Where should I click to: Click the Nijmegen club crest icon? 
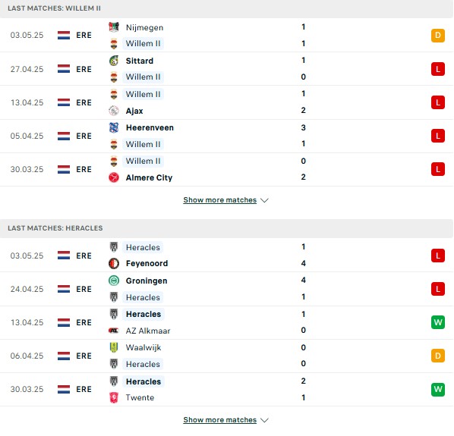[x=114, y=27]
